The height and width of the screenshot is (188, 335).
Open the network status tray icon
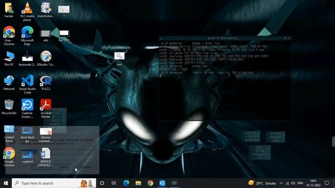click(x=287, y=183)
